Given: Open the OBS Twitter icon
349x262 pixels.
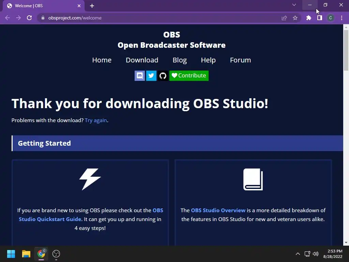Looking at the screenshot, I should click(x=151, y=75).
